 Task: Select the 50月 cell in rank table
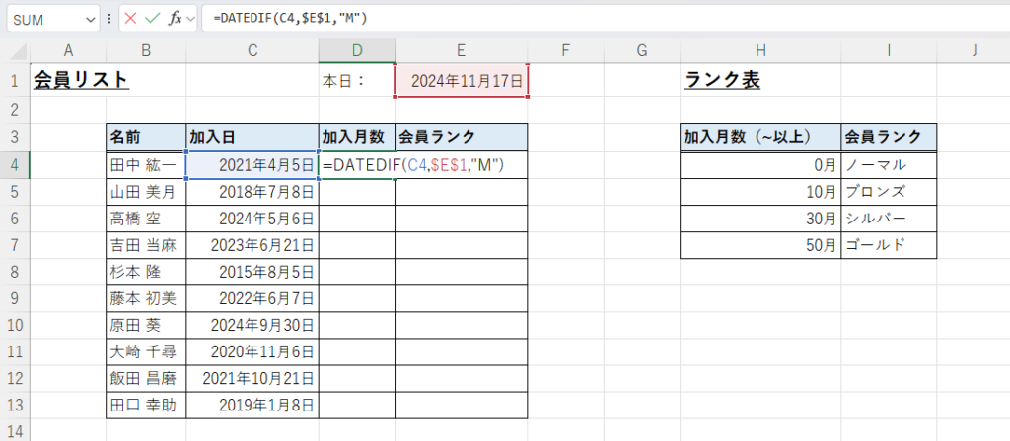click(759, 245)
